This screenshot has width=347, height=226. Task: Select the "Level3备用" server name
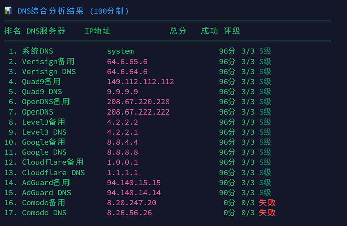click(x=44, y=122)
